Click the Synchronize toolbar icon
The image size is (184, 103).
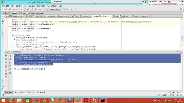10,9
